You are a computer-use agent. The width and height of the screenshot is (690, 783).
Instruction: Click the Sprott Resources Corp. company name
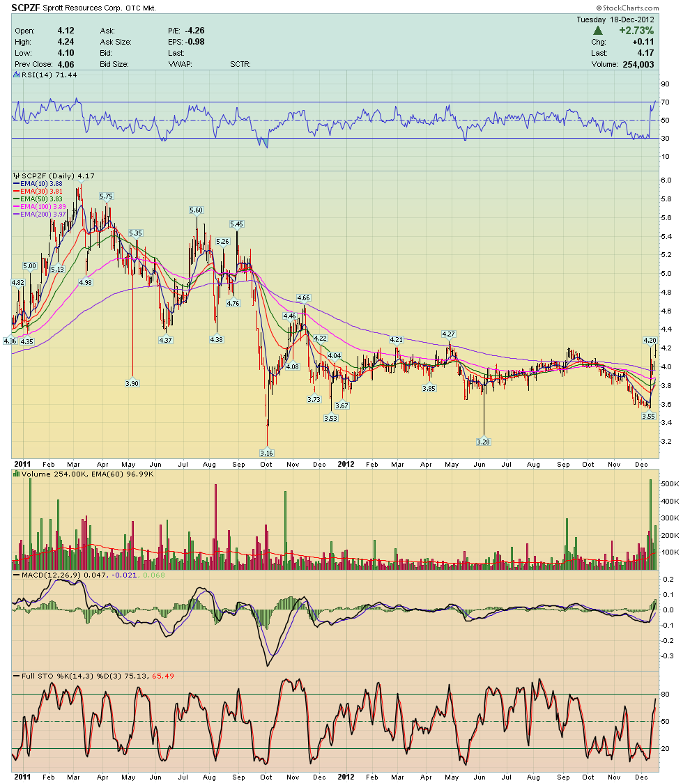(83, 8)
